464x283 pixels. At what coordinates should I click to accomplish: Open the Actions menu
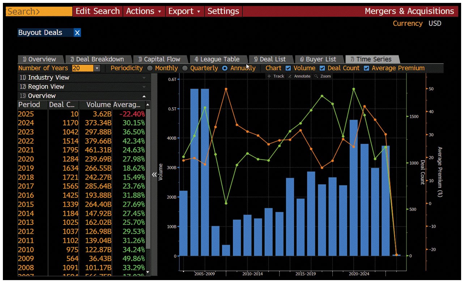(143, 11)
